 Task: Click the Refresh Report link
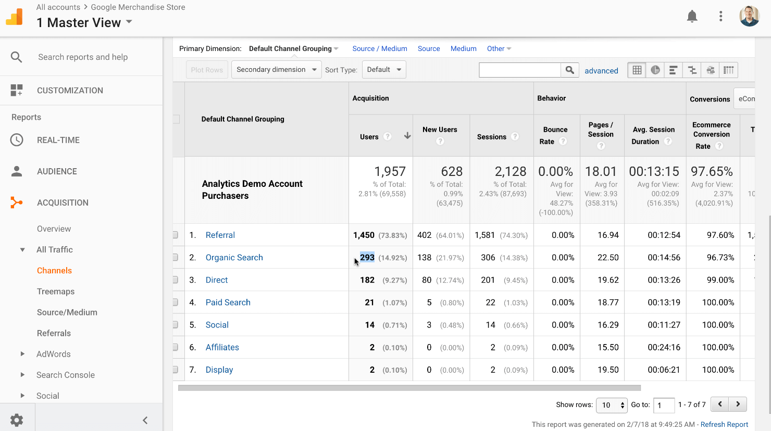(x=724, y=424)
